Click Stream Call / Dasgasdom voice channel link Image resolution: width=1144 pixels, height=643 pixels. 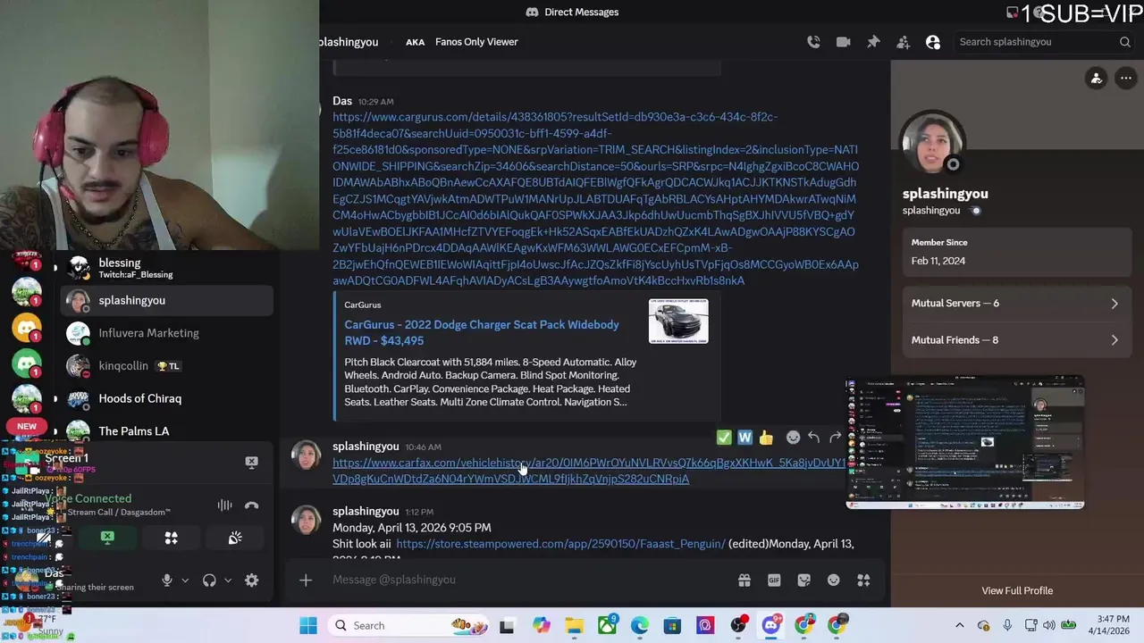(119, 513)
